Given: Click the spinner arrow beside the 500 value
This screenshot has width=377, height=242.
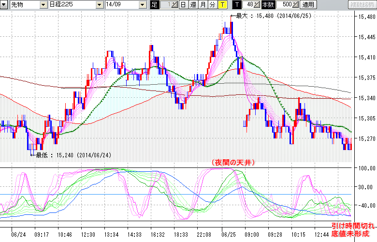Looking at the screenshot, I should (295, 5).
